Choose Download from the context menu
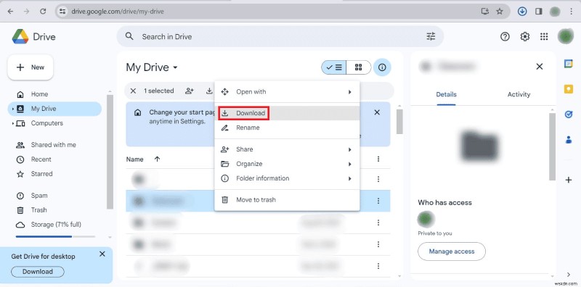Viewport: 581px width, 287px height. tap(287, 113)
